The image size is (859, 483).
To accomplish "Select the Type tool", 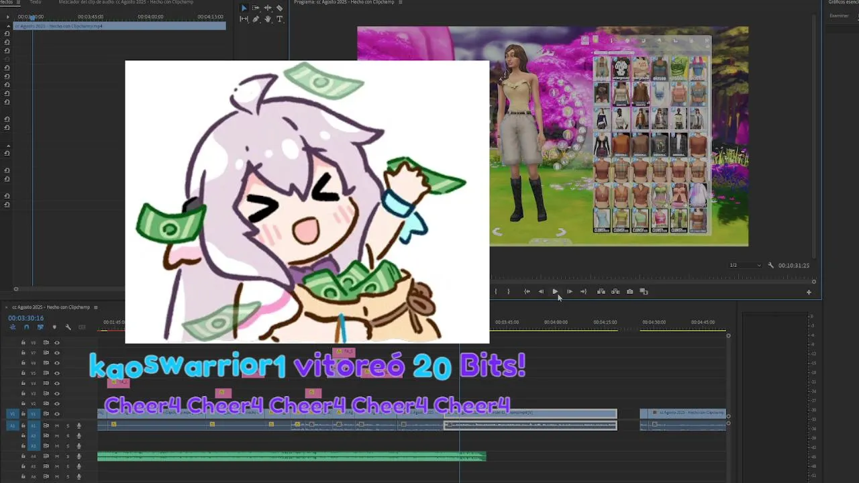I will pyautogui.click(x=280, y=19).
